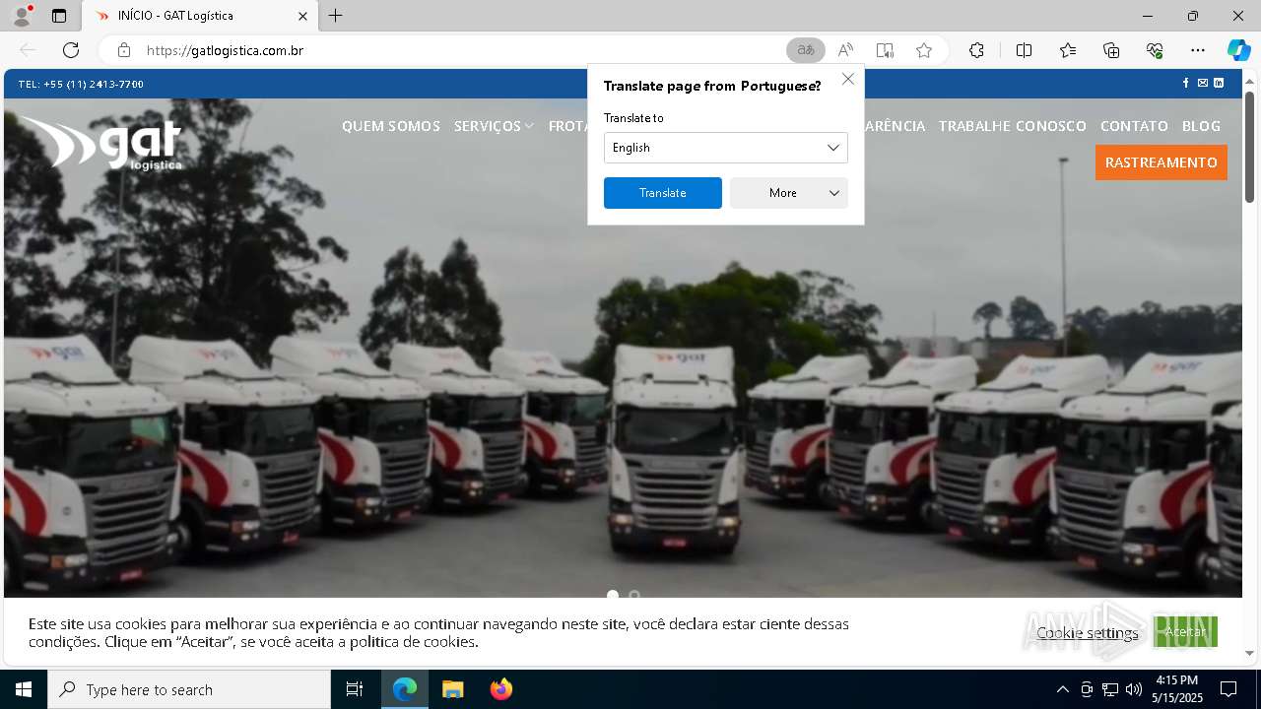The height and width of the screenshot is (709, 1261).
Task: Open QUEM SOMOS menu item
Action: [x=391, y=126]
